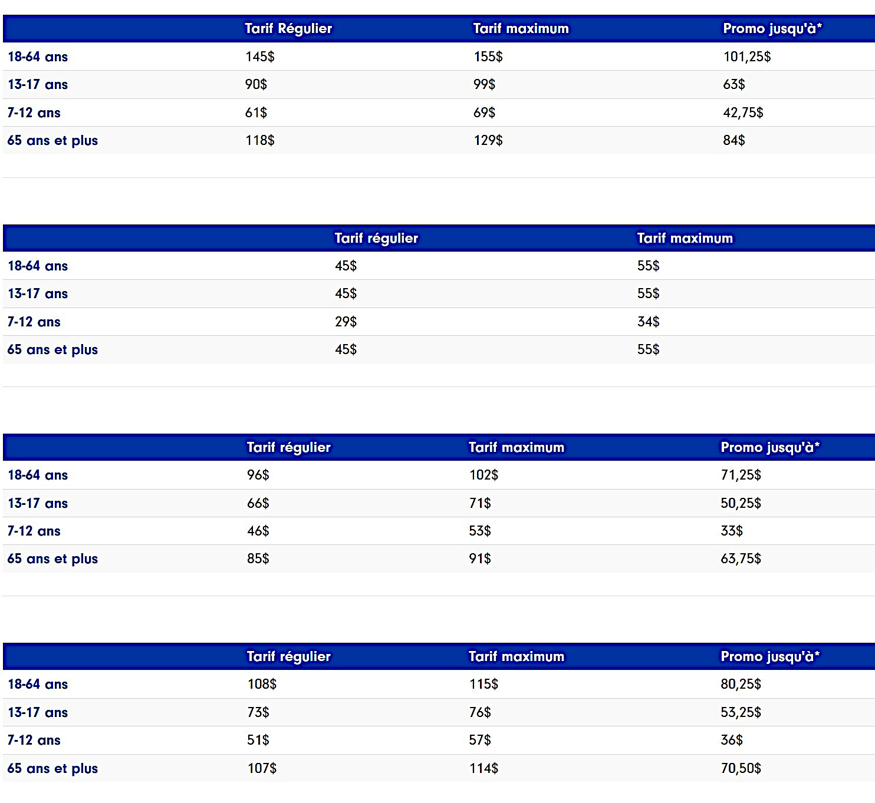Screen dimensions: 875x803
Task: Click the 63,75$ promo price for seniors
Action: (741, 559)
